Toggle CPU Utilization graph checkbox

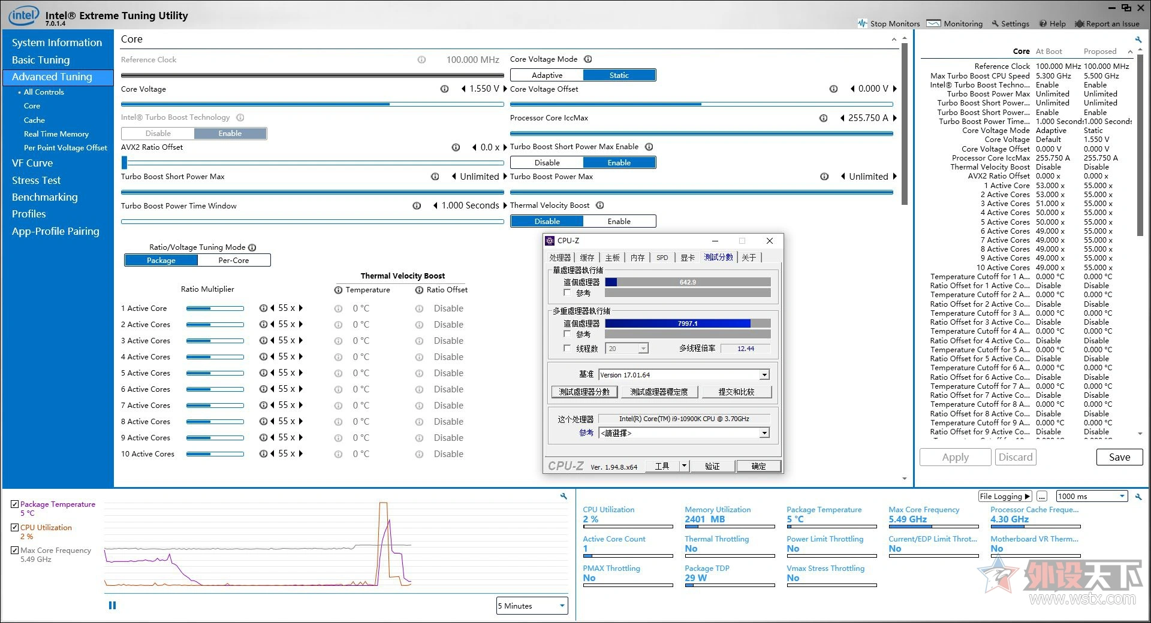point(14,528)
